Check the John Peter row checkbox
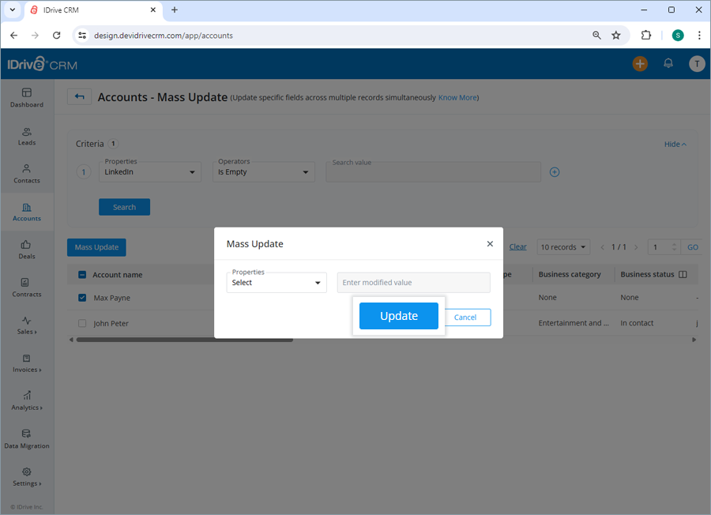Screen dimensions: 711x515 tap(84, 323)
